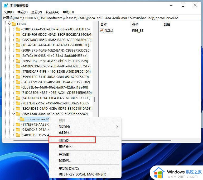
Task: Select the {5AB7172C-9C11-405C-8DD5-AF20F3606282} key name
Action: coord(56,82)
